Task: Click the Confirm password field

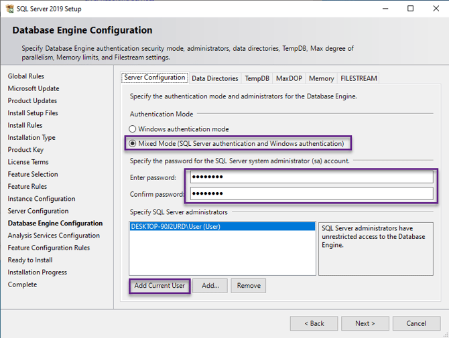Action: pyautogui.click(x=311, y=194)
